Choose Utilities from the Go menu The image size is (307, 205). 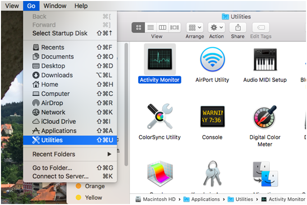pos(70,140)
